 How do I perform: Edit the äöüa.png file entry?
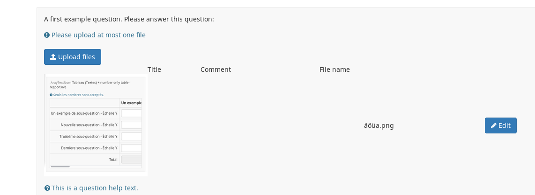[500, 125]
